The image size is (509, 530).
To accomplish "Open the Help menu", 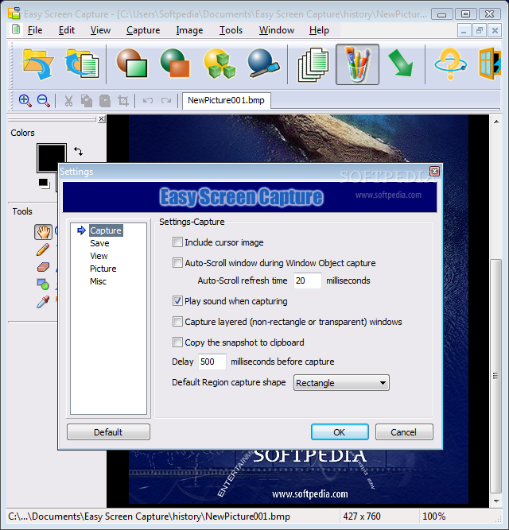I will (x=319, y=30).
